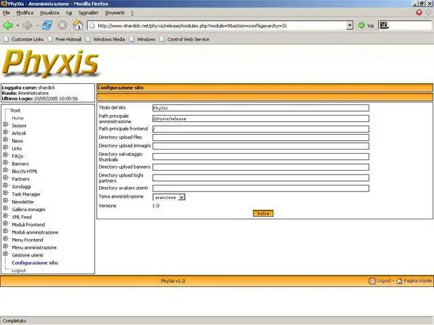Expand the Blocchi HTML tree node
The height and width of the screenshot is (325, 434).
tap(5, 170)
